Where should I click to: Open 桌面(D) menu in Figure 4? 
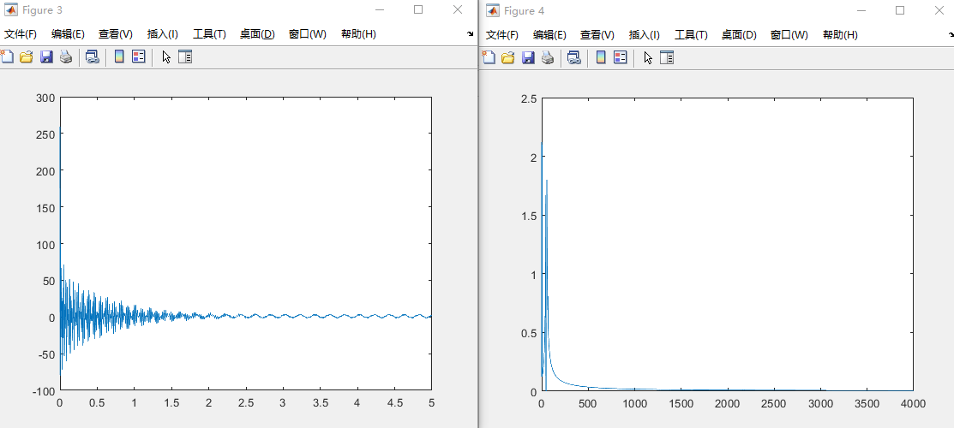(x=739, y=34)
